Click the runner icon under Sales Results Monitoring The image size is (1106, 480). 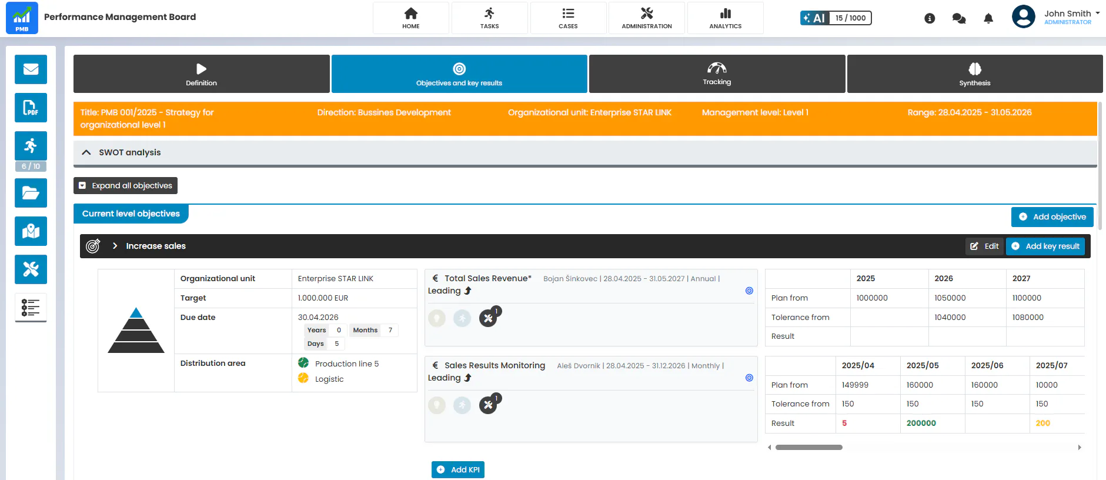tap(462, 405)
